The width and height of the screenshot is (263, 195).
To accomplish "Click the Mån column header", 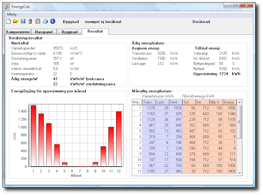I will click(x=137, y=102).
